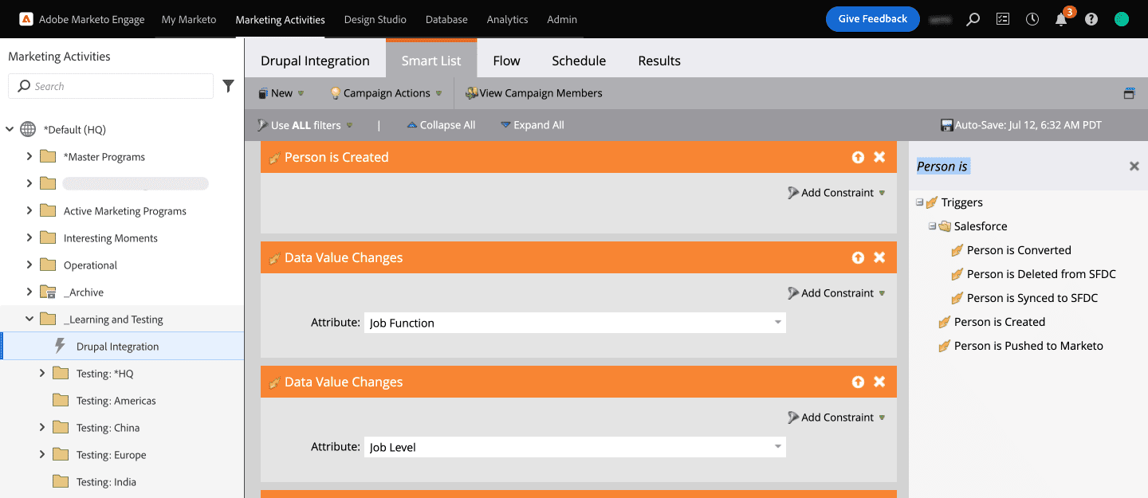Open notifications bell with 3 badge
Viewport: 1148px width, 498px height.
point(1061,19)
